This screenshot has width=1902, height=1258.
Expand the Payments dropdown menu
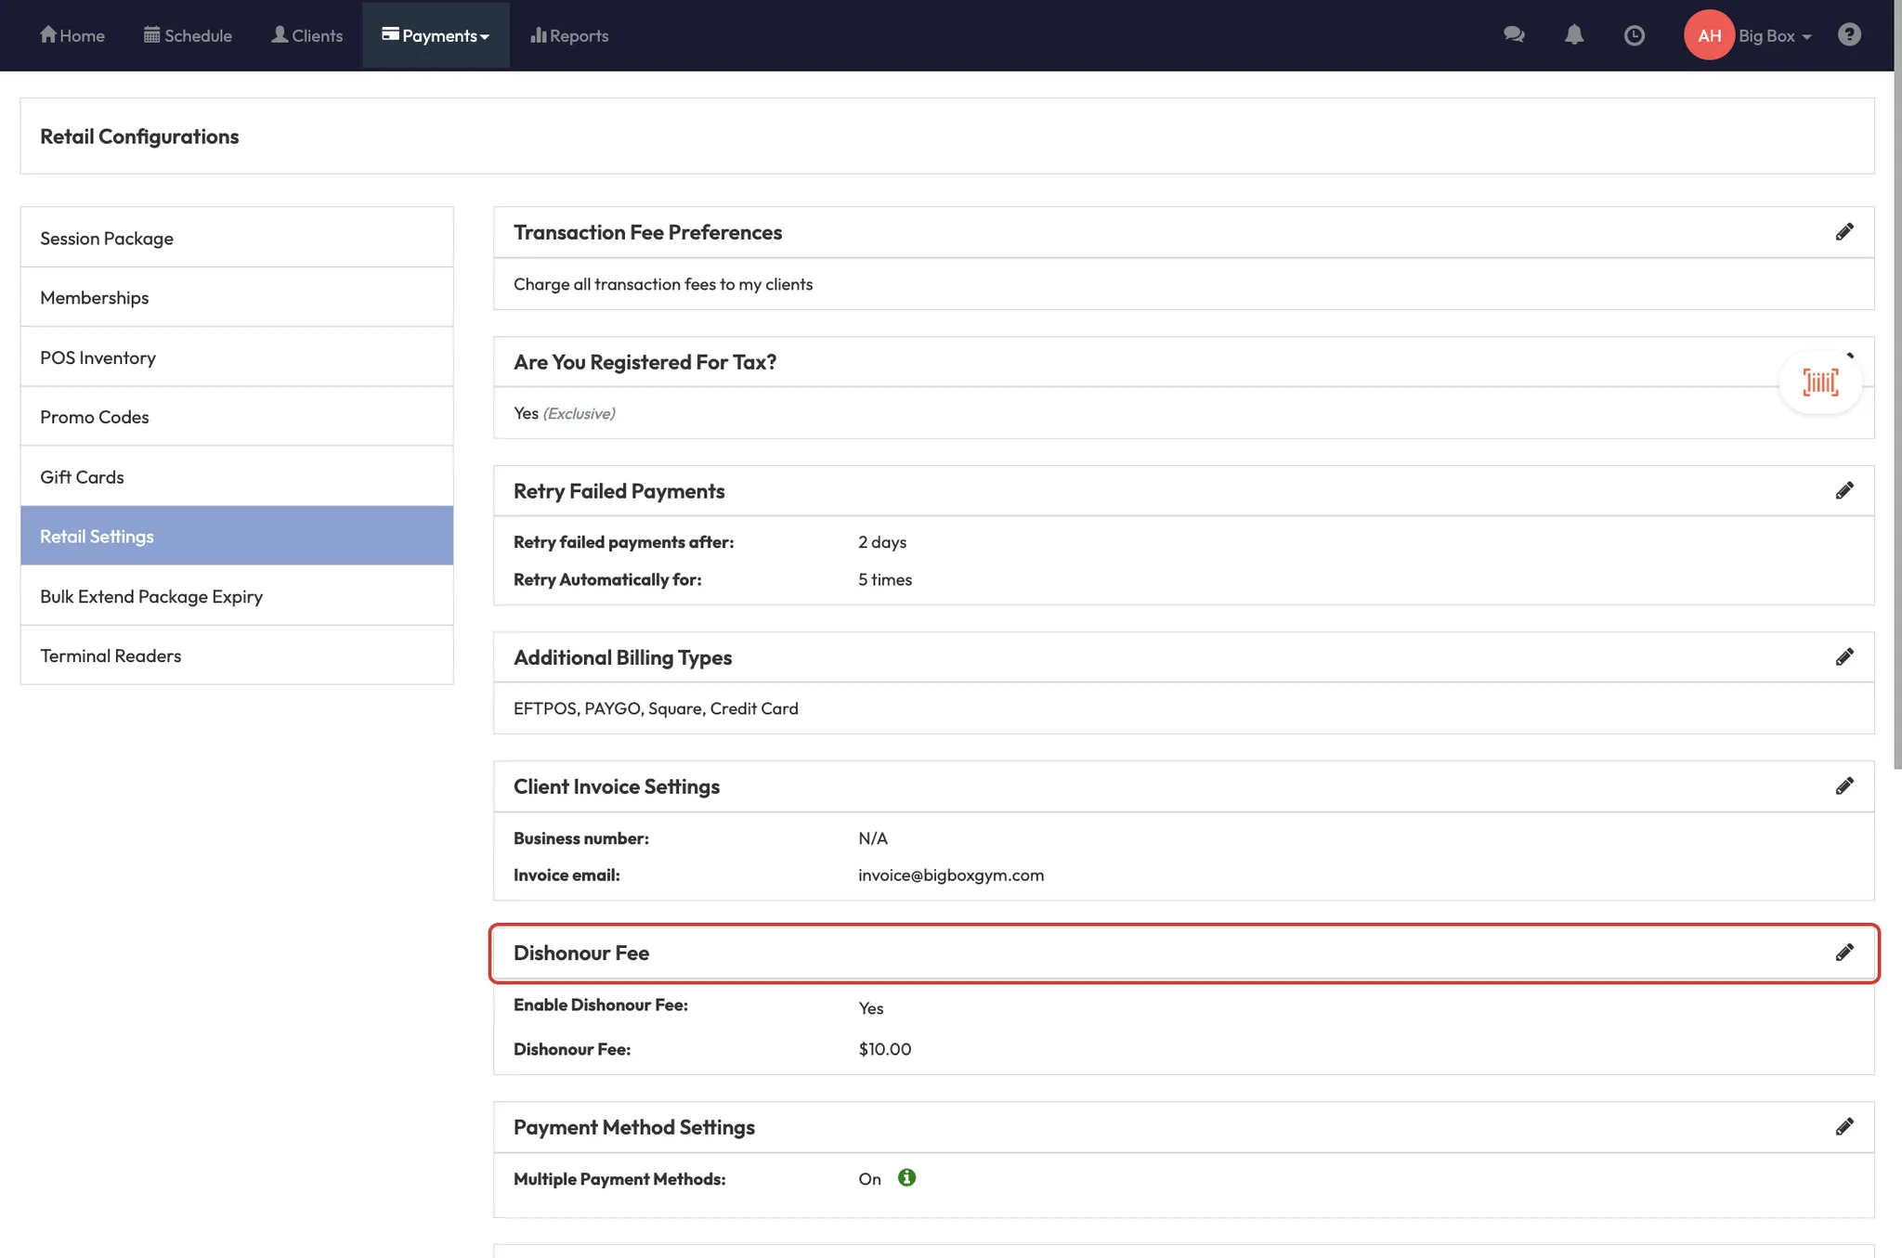[x=436, y=35]
